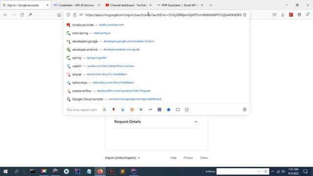Image resolution: width=313 pixels, height=176 pixels.
Task: Open the Windows notification center
Action: point(305,172)
